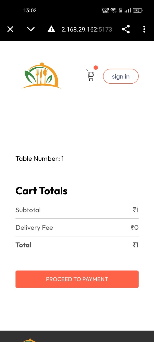Open the shopping cart icon
Image resolution: width=154 pixels, height=342 pixels.
pos(90,75)
